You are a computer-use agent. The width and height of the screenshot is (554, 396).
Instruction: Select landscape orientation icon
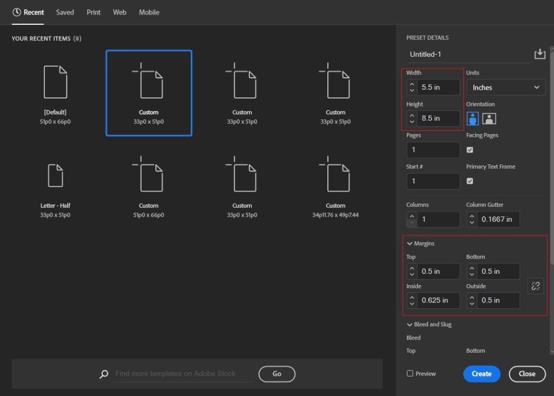point(489,118)
